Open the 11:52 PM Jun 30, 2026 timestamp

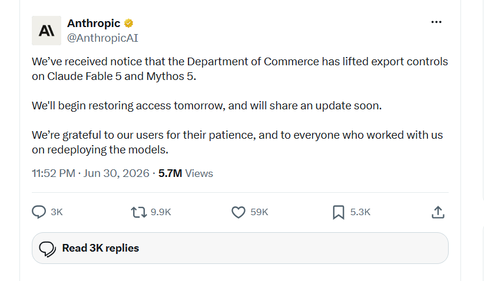pyautogui.click(x=91, y=173)
